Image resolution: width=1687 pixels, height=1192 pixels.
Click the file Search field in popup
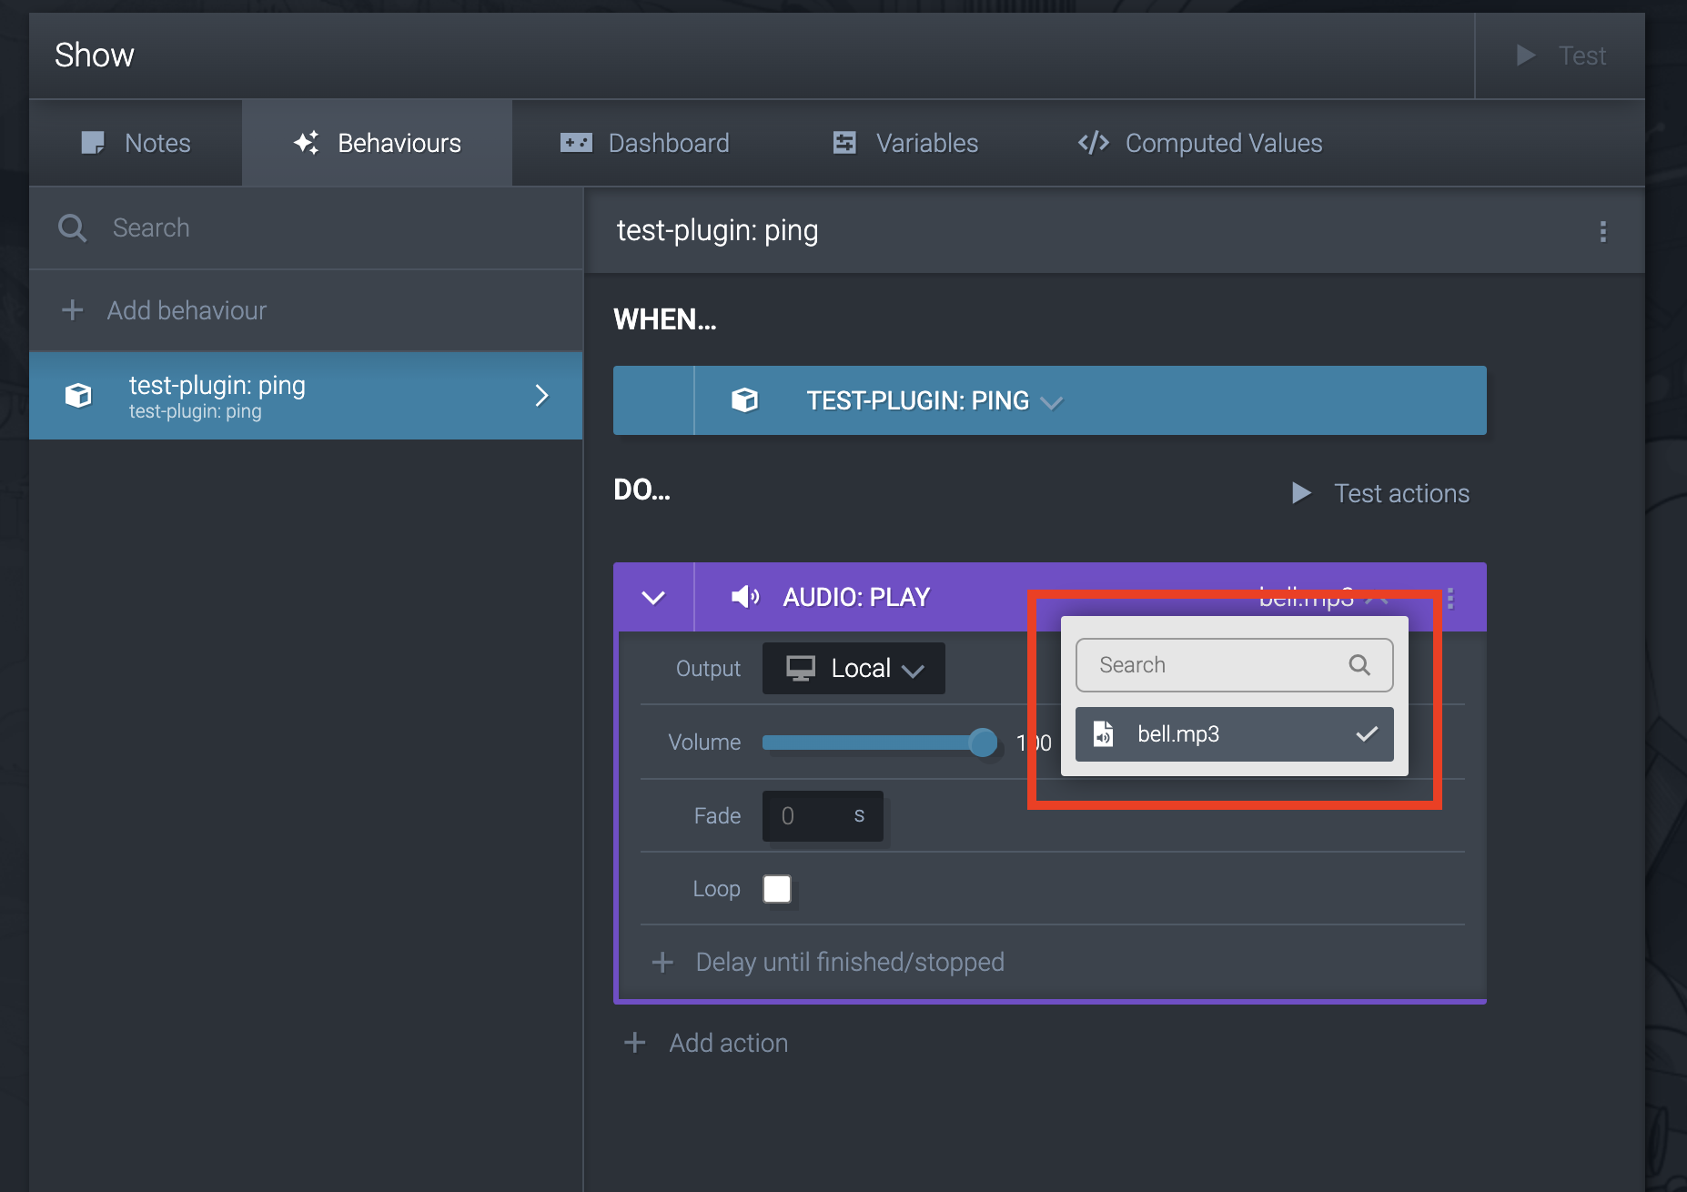coord(1234,665)
